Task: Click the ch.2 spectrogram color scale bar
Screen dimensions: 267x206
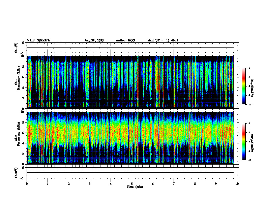Action: 244,142
